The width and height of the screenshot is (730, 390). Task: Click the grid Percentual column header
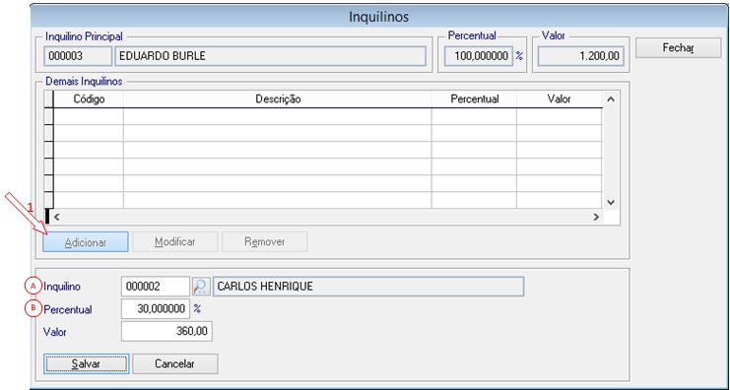point(475,99)
